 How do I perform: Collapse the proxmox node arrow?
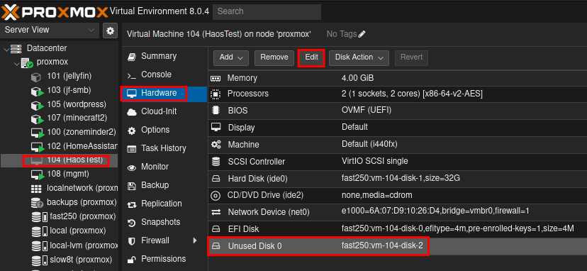click(x=16, y=63)
